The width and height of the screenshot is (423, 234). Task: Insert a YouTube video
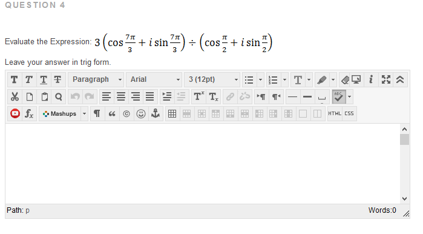coord(15,114)
